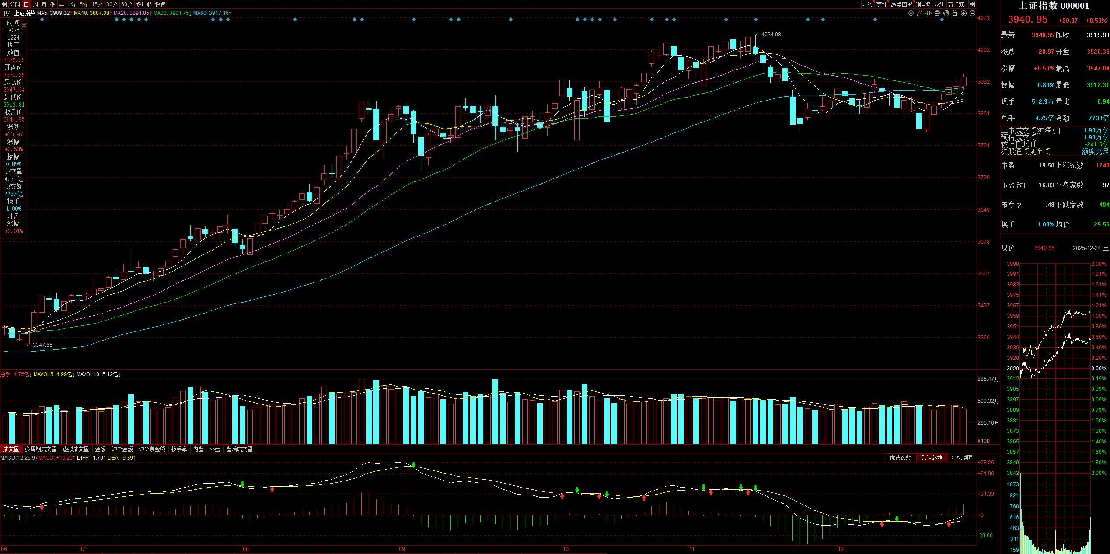1110x554 pixels.
Task: Switch to 60分 period tab
Action: tap(126, 4)
